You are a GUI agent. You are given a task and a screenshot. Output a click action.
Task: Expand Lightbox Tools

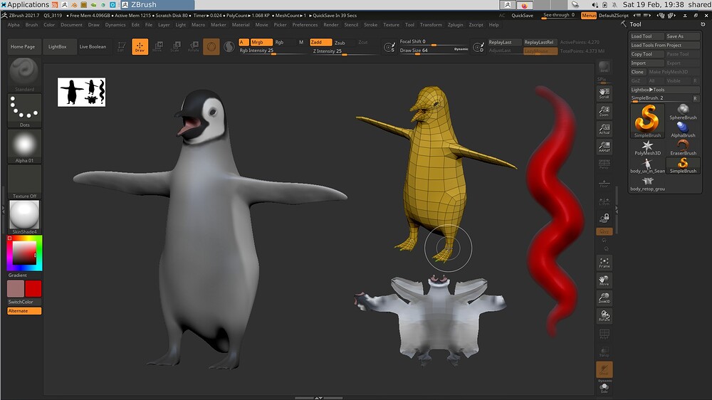click(664, 90)
